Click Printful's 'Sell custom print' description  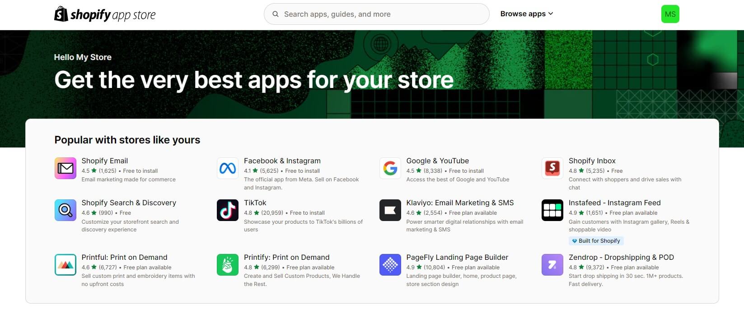(138, 280)
